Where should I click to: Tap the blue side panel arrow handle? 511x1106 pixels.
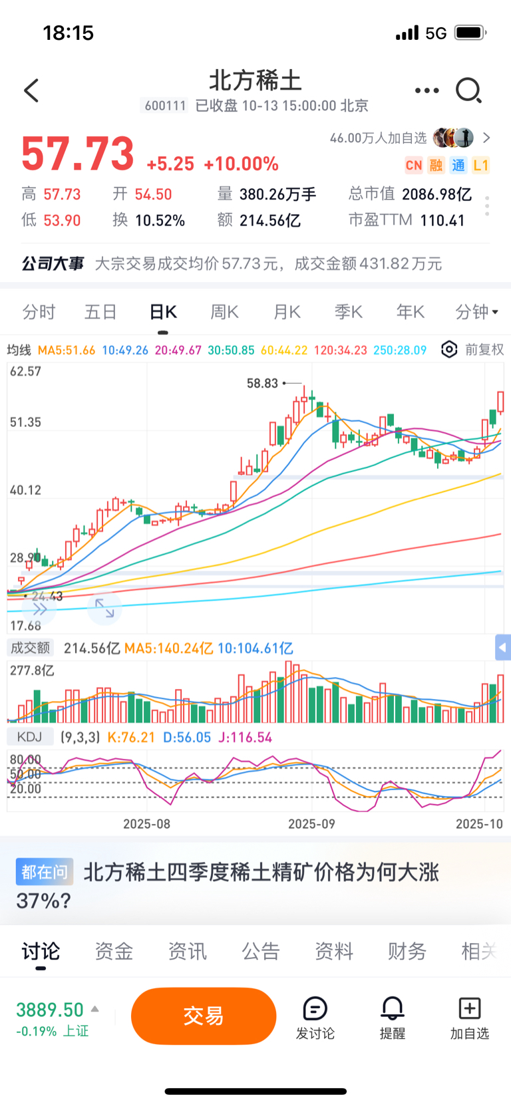click(x=503, y=647)
